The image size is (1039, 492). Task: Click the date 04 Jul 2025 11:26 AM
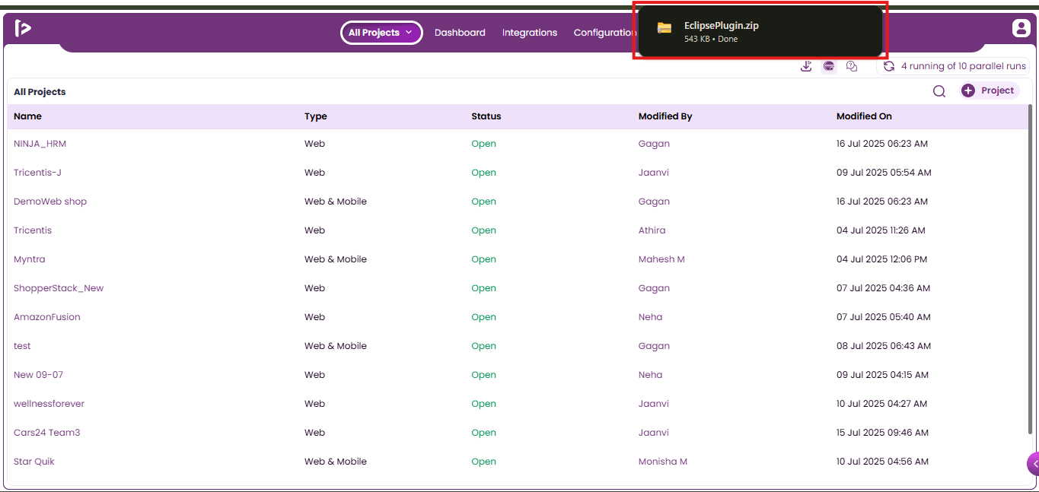[x=881, y=230]
